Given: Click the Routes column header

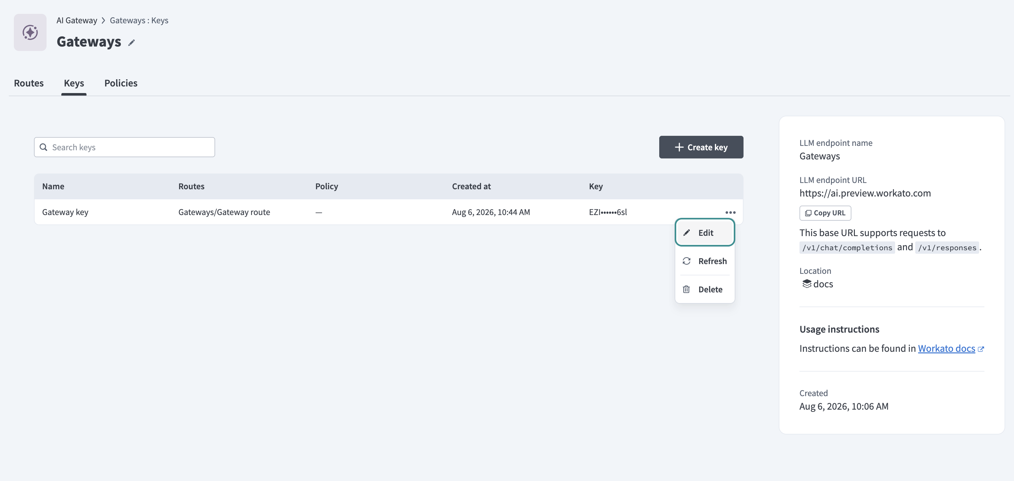Looking at the screenshot, I should click(x=191, y=186).
